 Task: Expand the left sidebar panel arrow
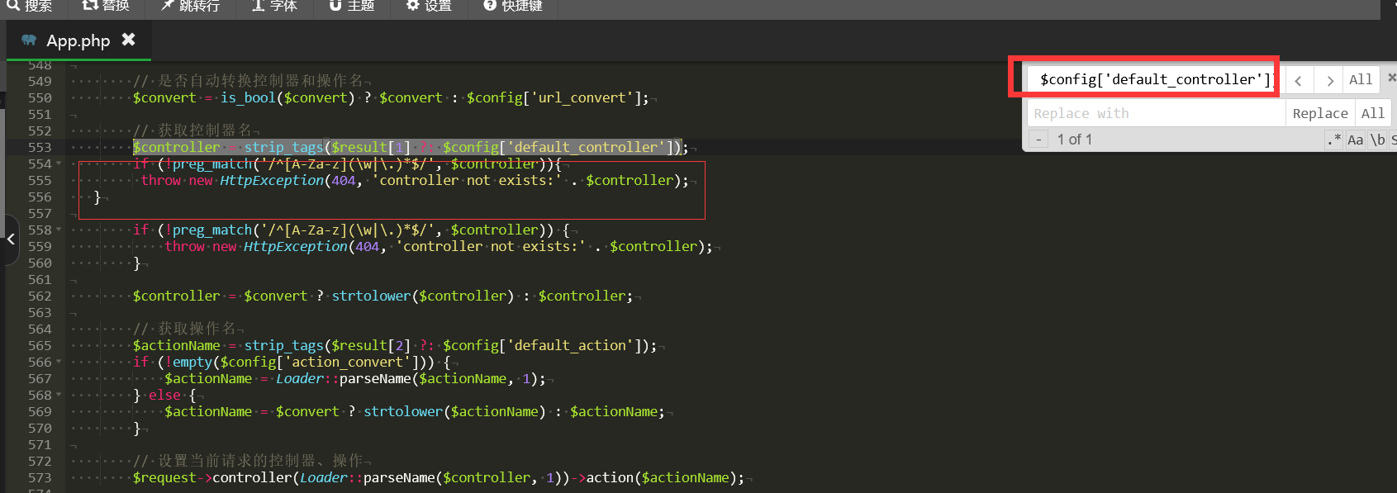tap(11, 239)
